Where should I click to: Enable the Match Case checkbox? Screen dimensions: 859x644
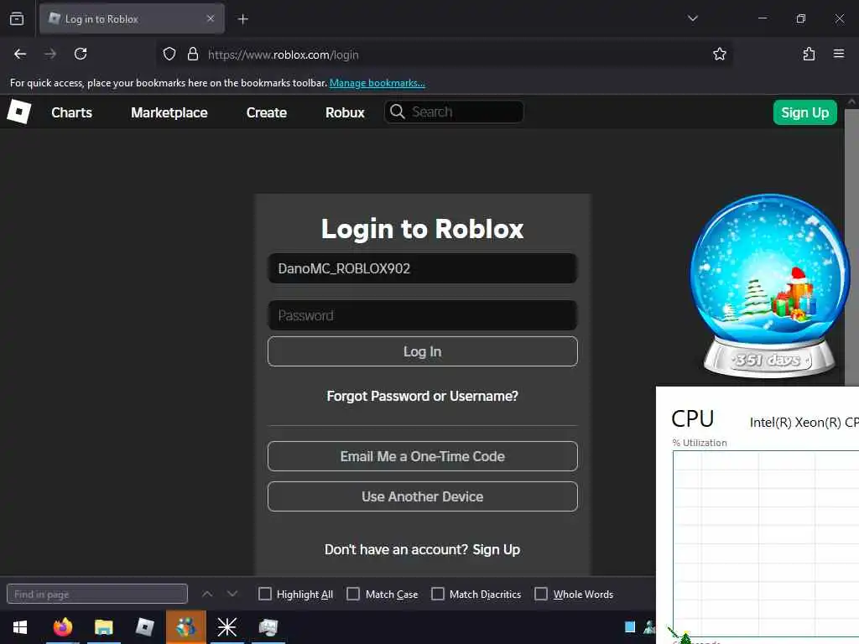tap(353, 594)
